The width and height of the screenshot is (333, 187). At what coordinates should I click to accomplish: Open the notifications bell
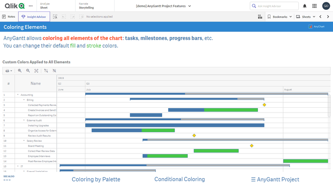(305, 6)
